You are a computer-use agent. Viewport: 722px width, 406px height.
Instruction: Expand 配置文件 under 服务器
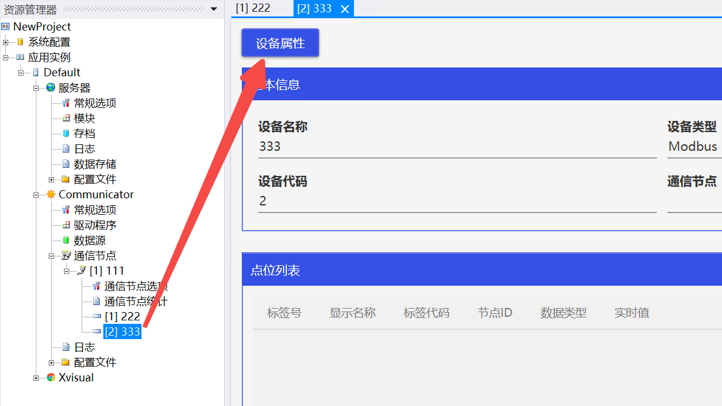click(52, 180)
